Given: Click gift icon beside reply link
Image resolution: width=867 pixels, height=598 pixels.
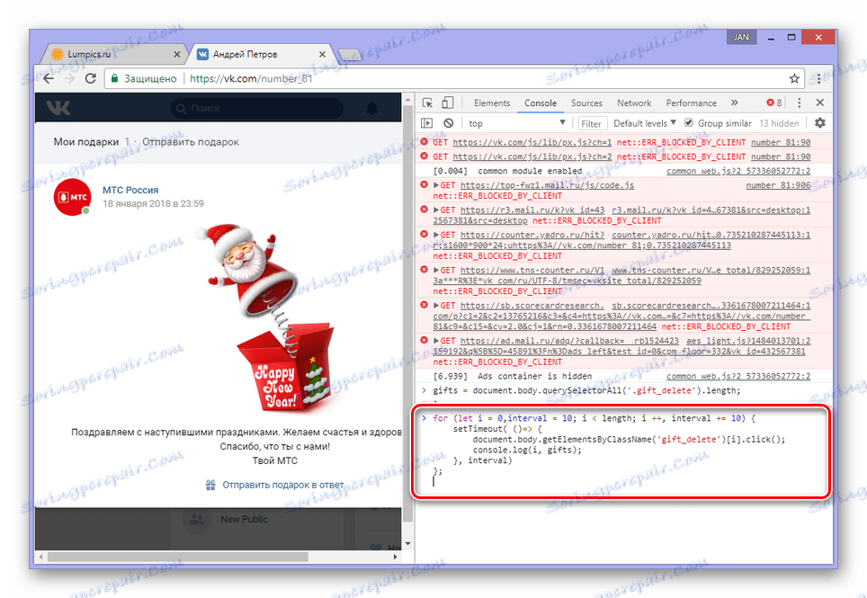Looking at the screenshot, I should point(210,485).
